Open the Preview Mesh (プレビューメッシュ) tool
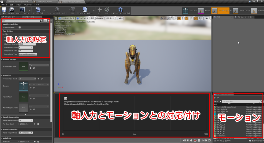 click(22, 10)
